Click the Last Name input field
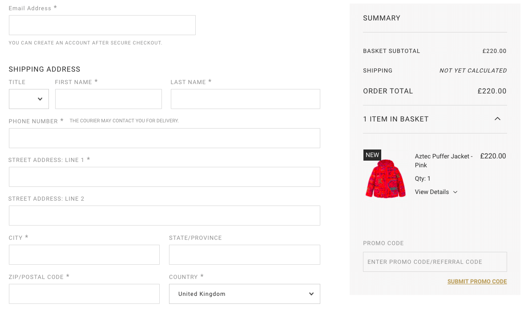The width and height of the screenshot is (524, 311). tap(245, 99)
